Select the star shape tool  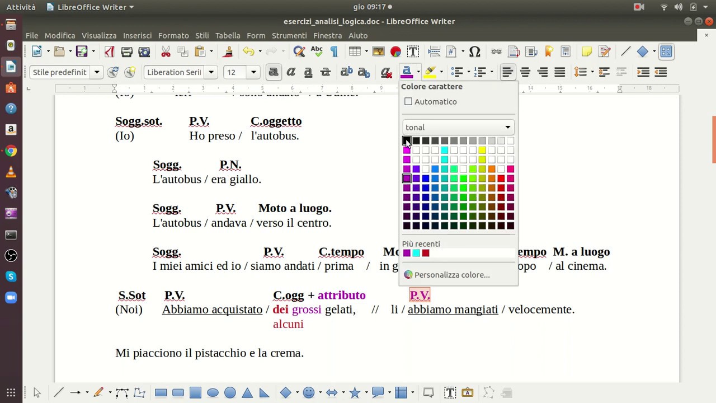[x=355, y=392]
